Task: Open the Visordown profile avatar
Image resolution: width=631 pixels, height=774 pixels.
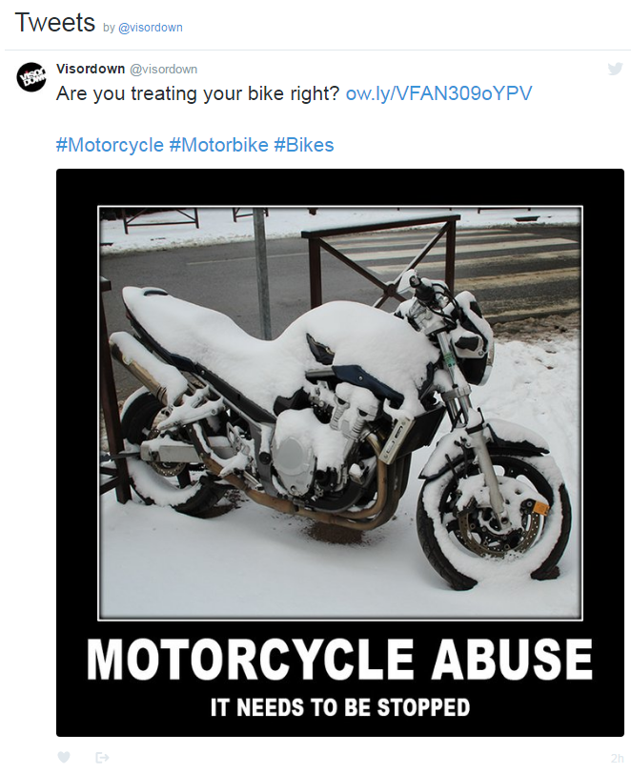Action: 31,76
